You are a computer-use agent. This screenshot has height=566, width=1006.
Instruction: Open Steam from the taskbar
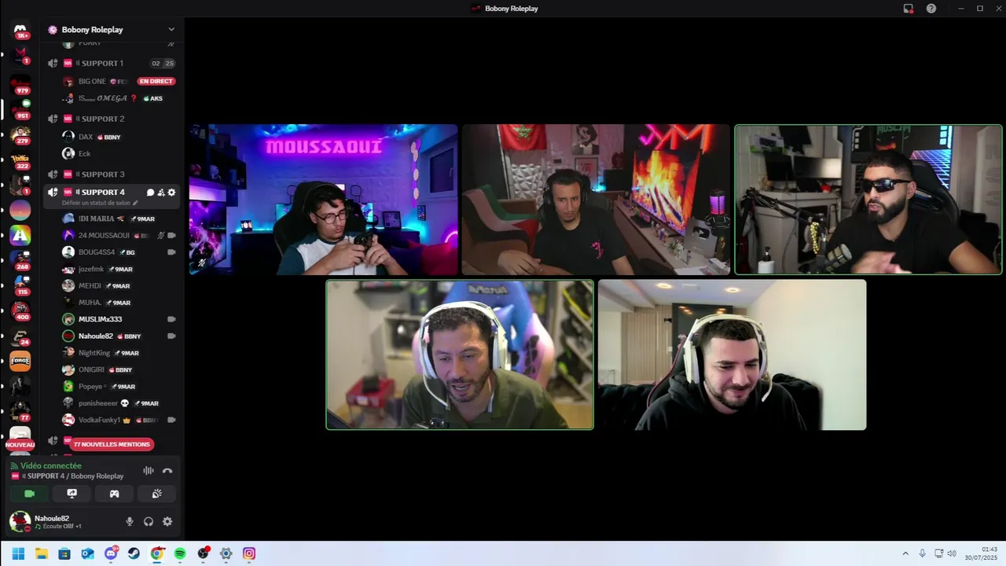(x=134, y=553)
